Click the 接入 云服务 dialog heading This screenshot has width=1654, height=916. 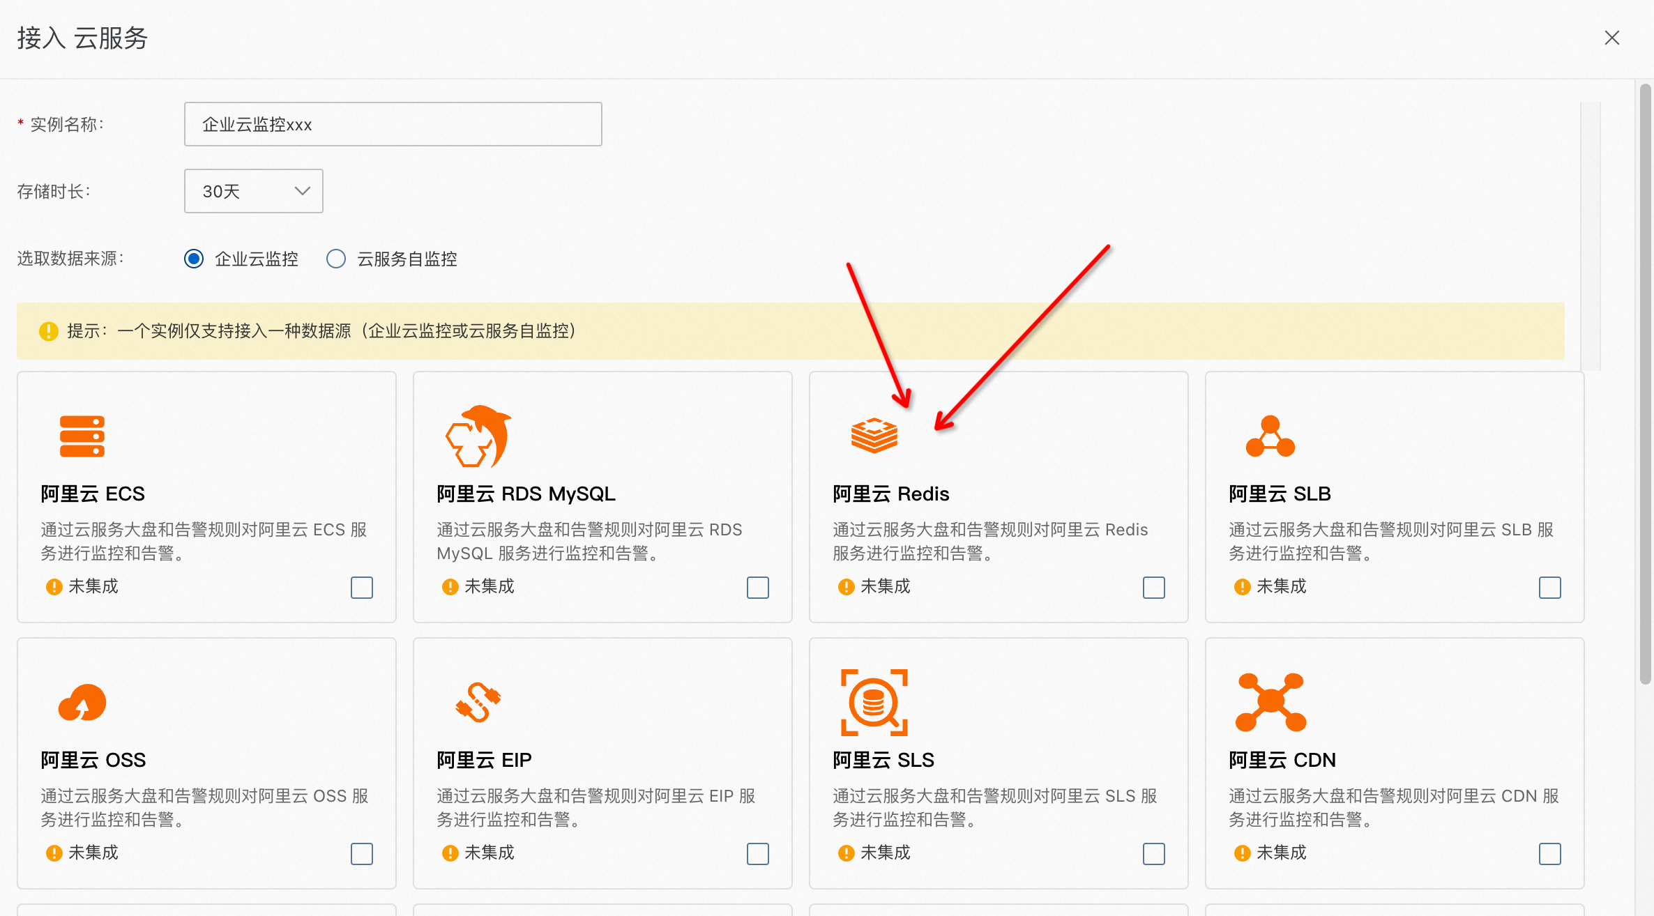click(x=82, y=38)
